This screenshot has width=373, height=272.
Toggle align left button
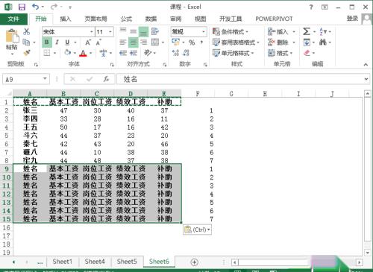coord(123,42)
